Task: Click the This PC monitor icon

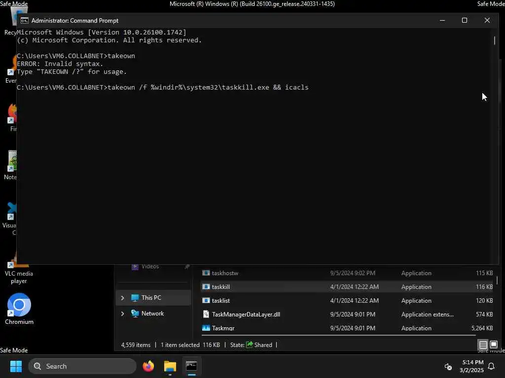Action: click(x=135, y=298)
